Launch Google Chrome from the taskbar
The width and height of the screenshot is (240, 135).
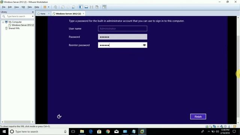click(108, 132)
